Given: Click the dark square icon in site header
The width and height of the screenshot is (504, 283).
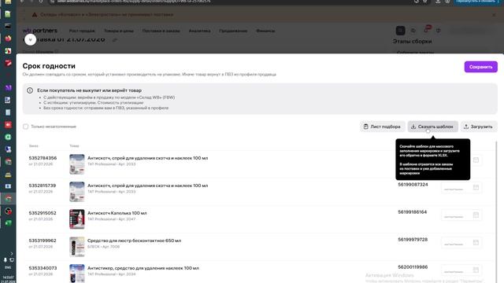Looking at the screenshot, I should [400, 31].
